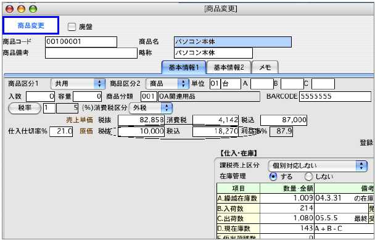Open the メモ tab
The width and height of the screenshot is (375, 240).
tap(265, 67)
